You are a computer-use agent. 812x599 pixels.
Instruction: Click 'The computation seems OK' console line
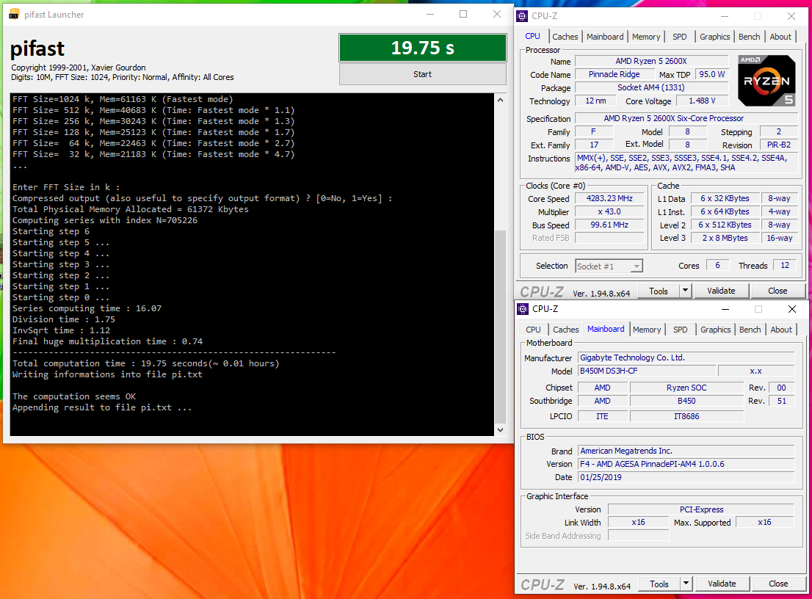tap(74, 396)
